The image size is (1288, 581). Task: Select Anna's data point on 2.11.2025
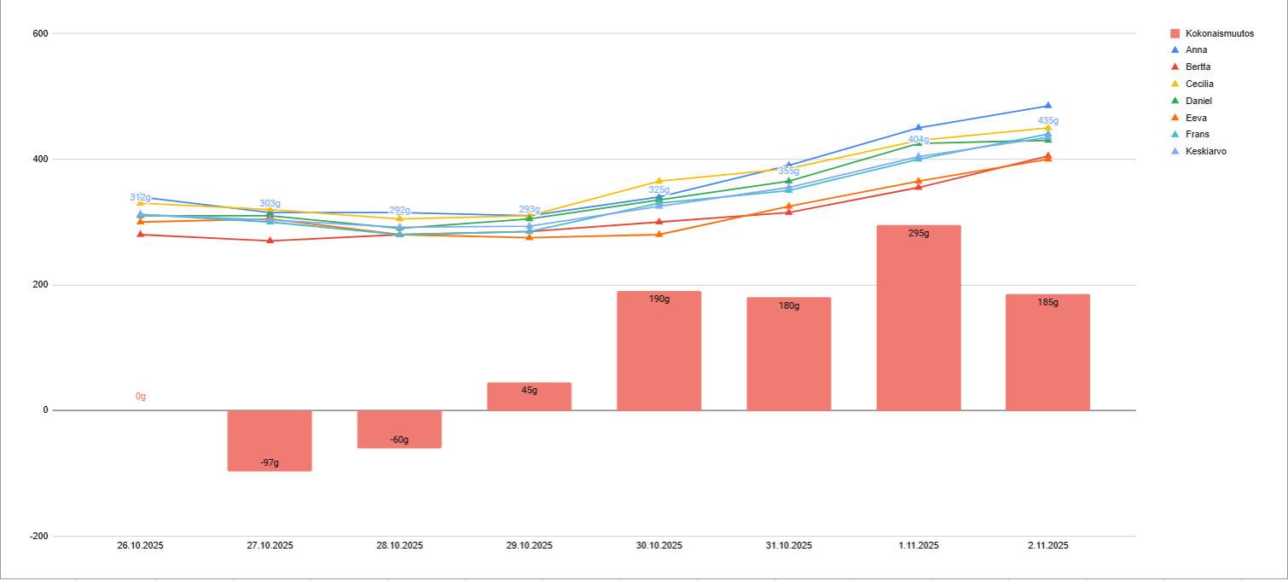tap(1047, 106)
